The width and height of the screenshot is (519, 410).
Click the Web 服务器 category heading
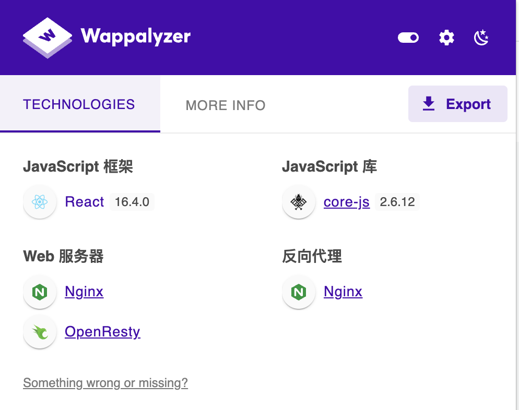(x=63, y=256)
